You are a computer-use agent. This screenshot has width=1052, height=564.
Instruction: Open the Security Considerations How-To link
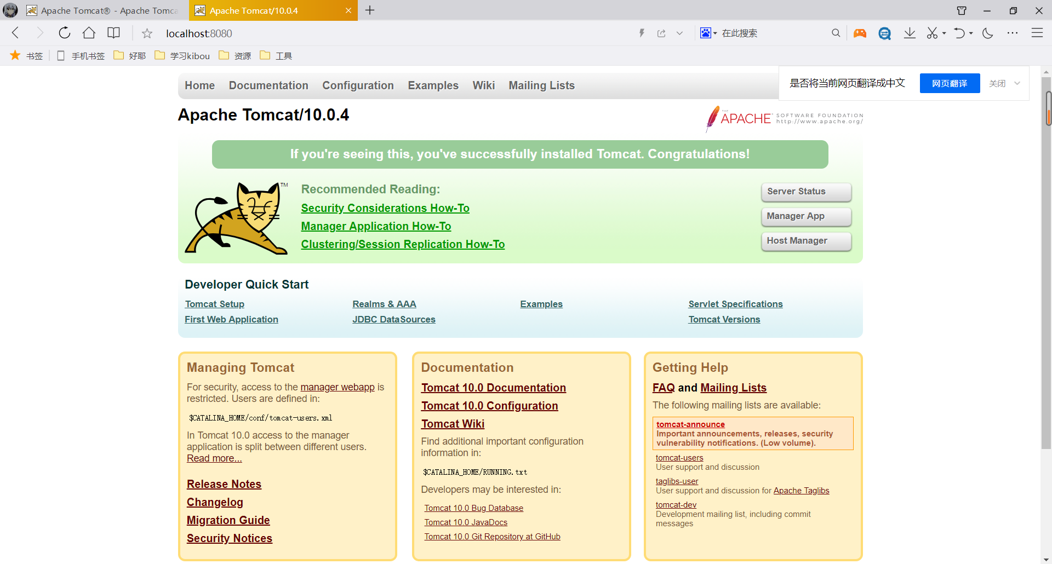[385, 208]
